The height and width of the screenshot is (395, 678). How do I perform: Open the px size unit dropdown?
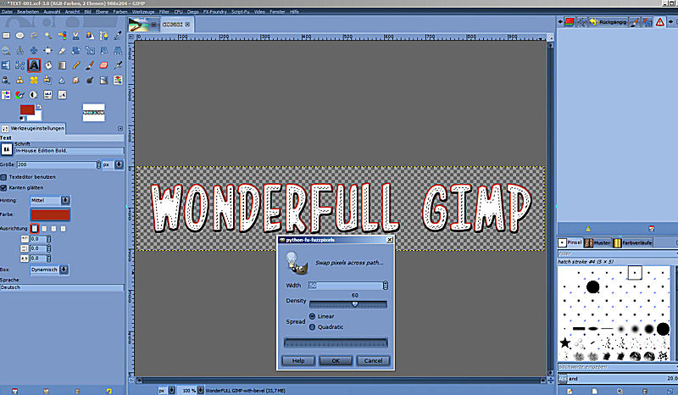pos(113,164)
